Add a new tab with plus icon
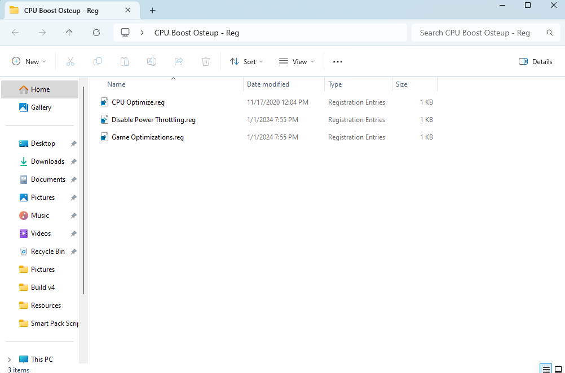The image size is (565, 373). pyautogui.click(x=152, y=11)
